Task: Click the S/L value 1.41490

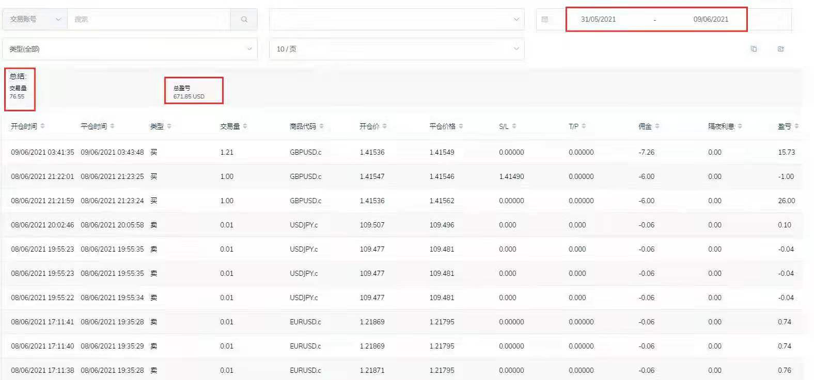Action: [511, 177]
